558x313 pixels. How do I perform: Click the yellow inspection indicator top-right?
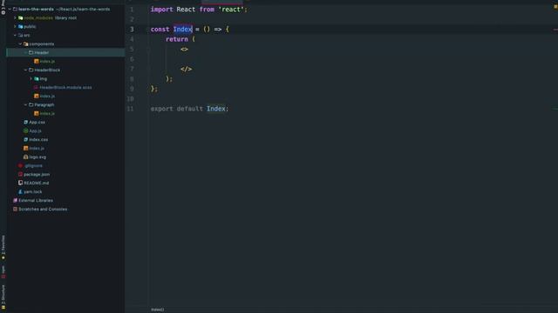555,6
